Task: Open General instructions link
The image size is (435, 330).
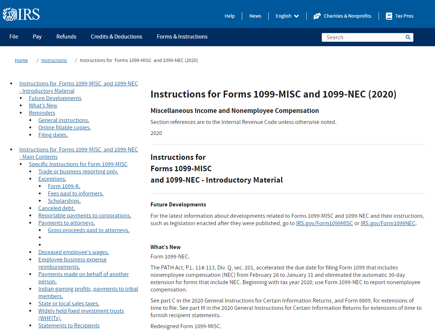Action: (x=64, y=120)
